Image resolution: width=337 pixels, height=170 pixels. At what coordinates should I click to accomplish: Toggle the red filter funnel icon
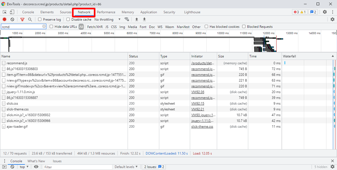point(22,20)
